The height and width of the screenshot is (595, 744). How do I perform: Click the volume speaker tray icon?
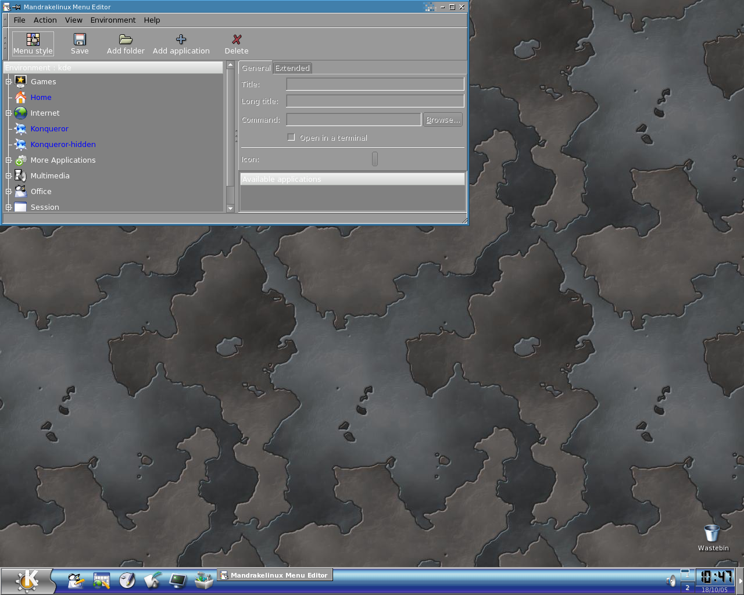coord(671,580)
